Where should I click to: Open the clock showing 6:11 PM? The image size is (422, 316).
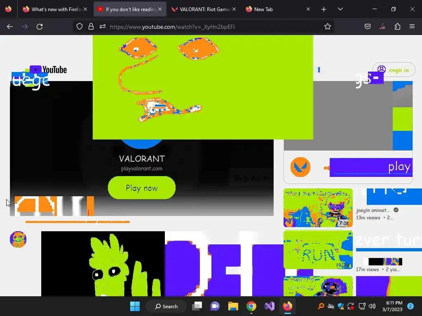[x=392, y=306]
